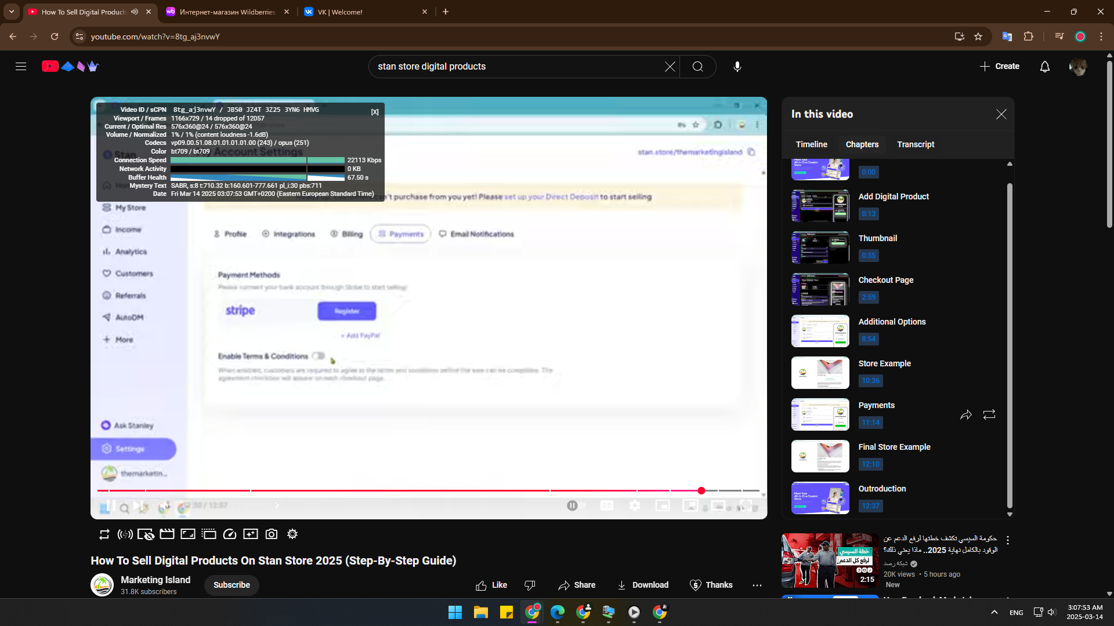This screenshot has width=1114, height=626.
Task: Open File Explorer from taskbar
Action: [481, 612]
